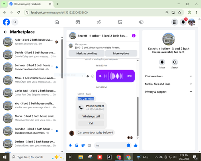Viewport: 201px width, 161px height.
Task: Click Mark as pending button
Action: pyautogui.click(x=86, y=54)
